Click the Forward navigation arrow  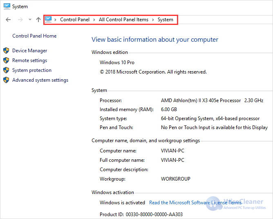pyautogui.click(x=20, y=20)
